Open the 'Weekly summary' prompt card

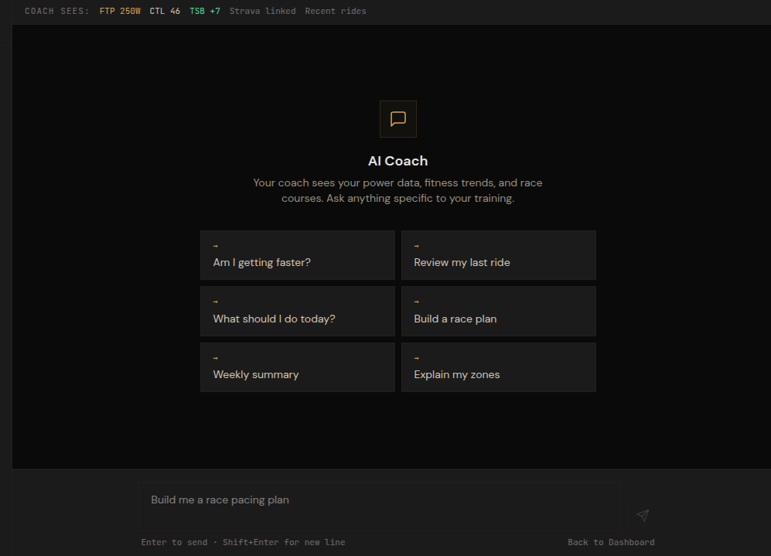coord(297,368)
